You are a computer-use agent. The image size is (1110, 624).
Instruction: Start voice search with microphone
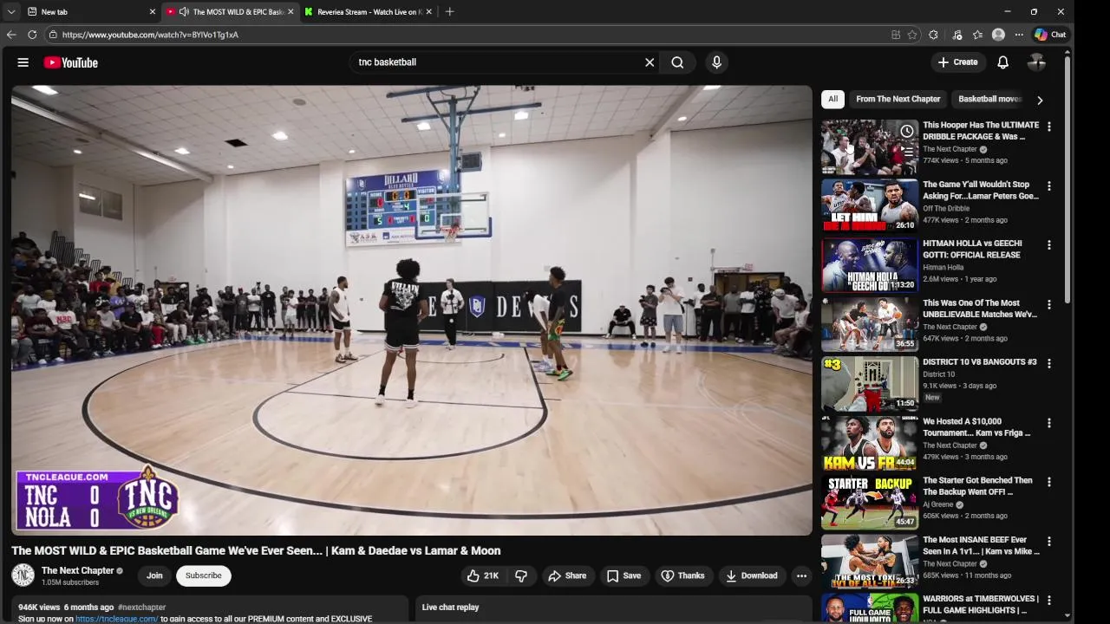pos(716,62)
